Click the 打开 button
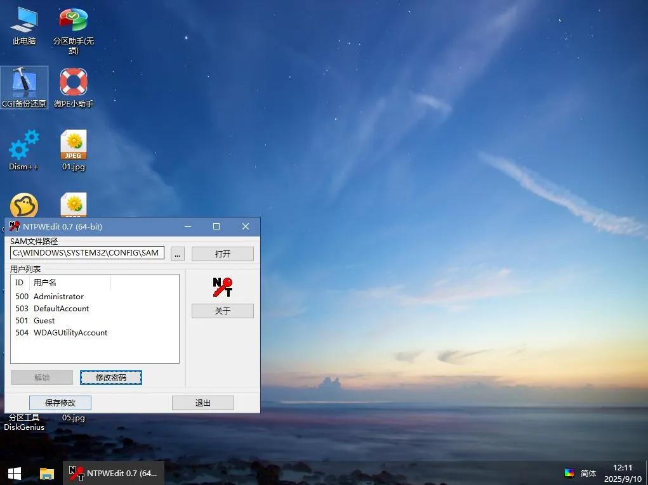The width and height of the screenshot is (648, 485). (222, 254)
